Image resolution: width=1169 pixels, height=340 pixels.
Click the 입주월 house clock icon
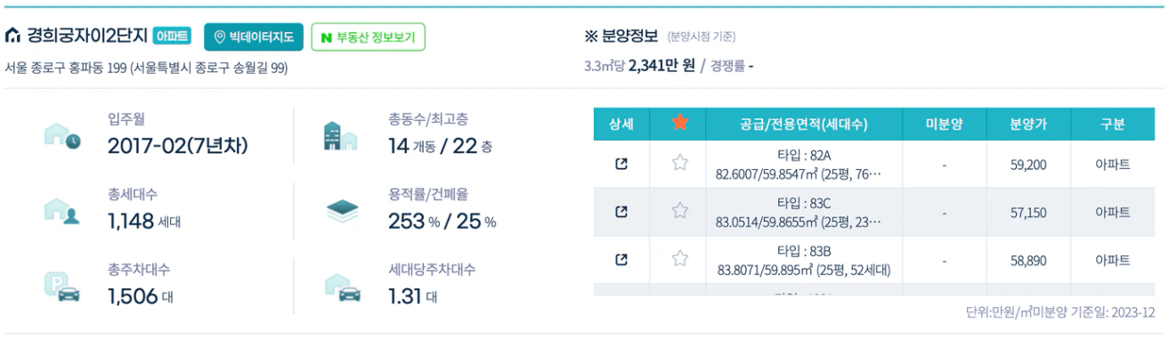pyautogui.click(x=62, y=135)
